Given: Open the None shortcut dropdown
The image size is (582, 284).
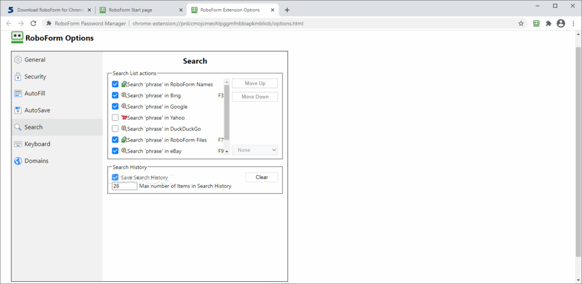Looking at the screenshot, I should pos(255,150).
